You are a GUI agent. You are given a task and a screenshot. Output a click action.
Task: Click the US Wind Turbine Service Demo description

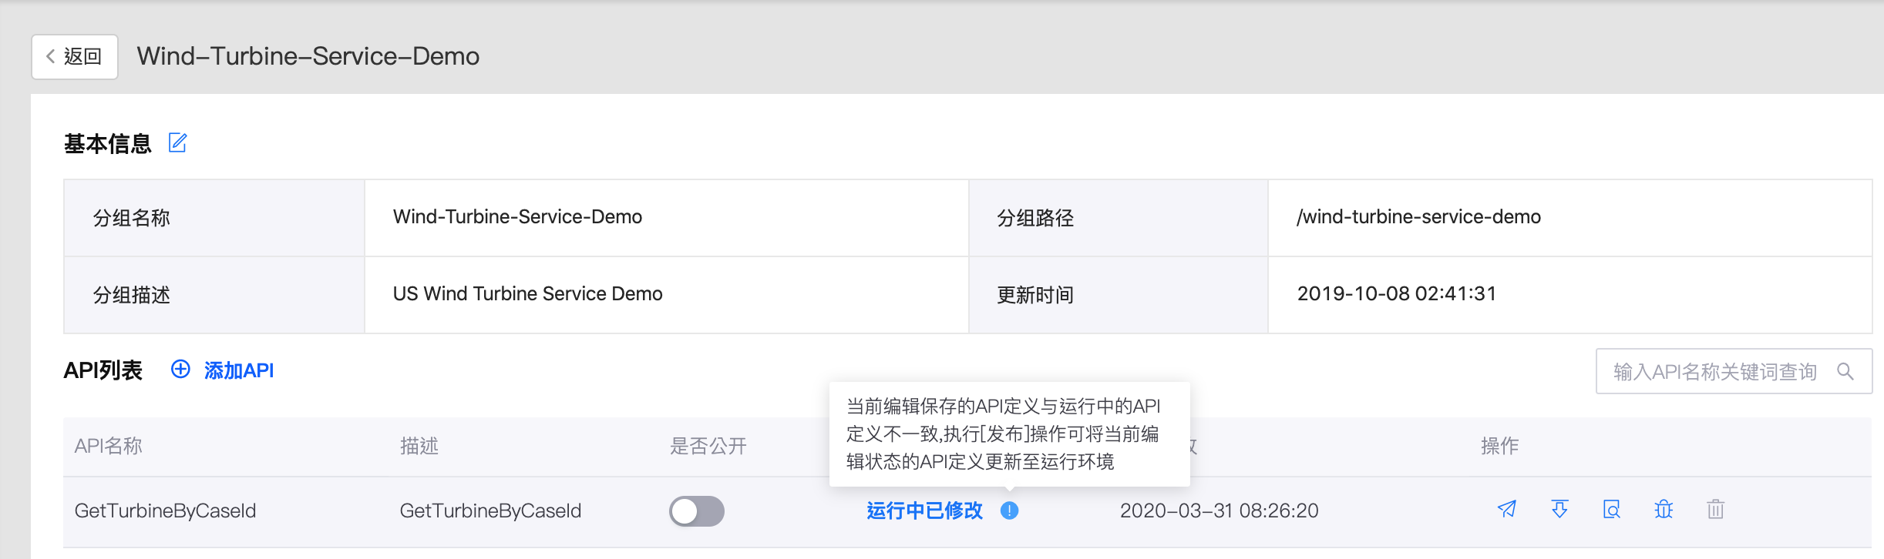click(527, 294)
